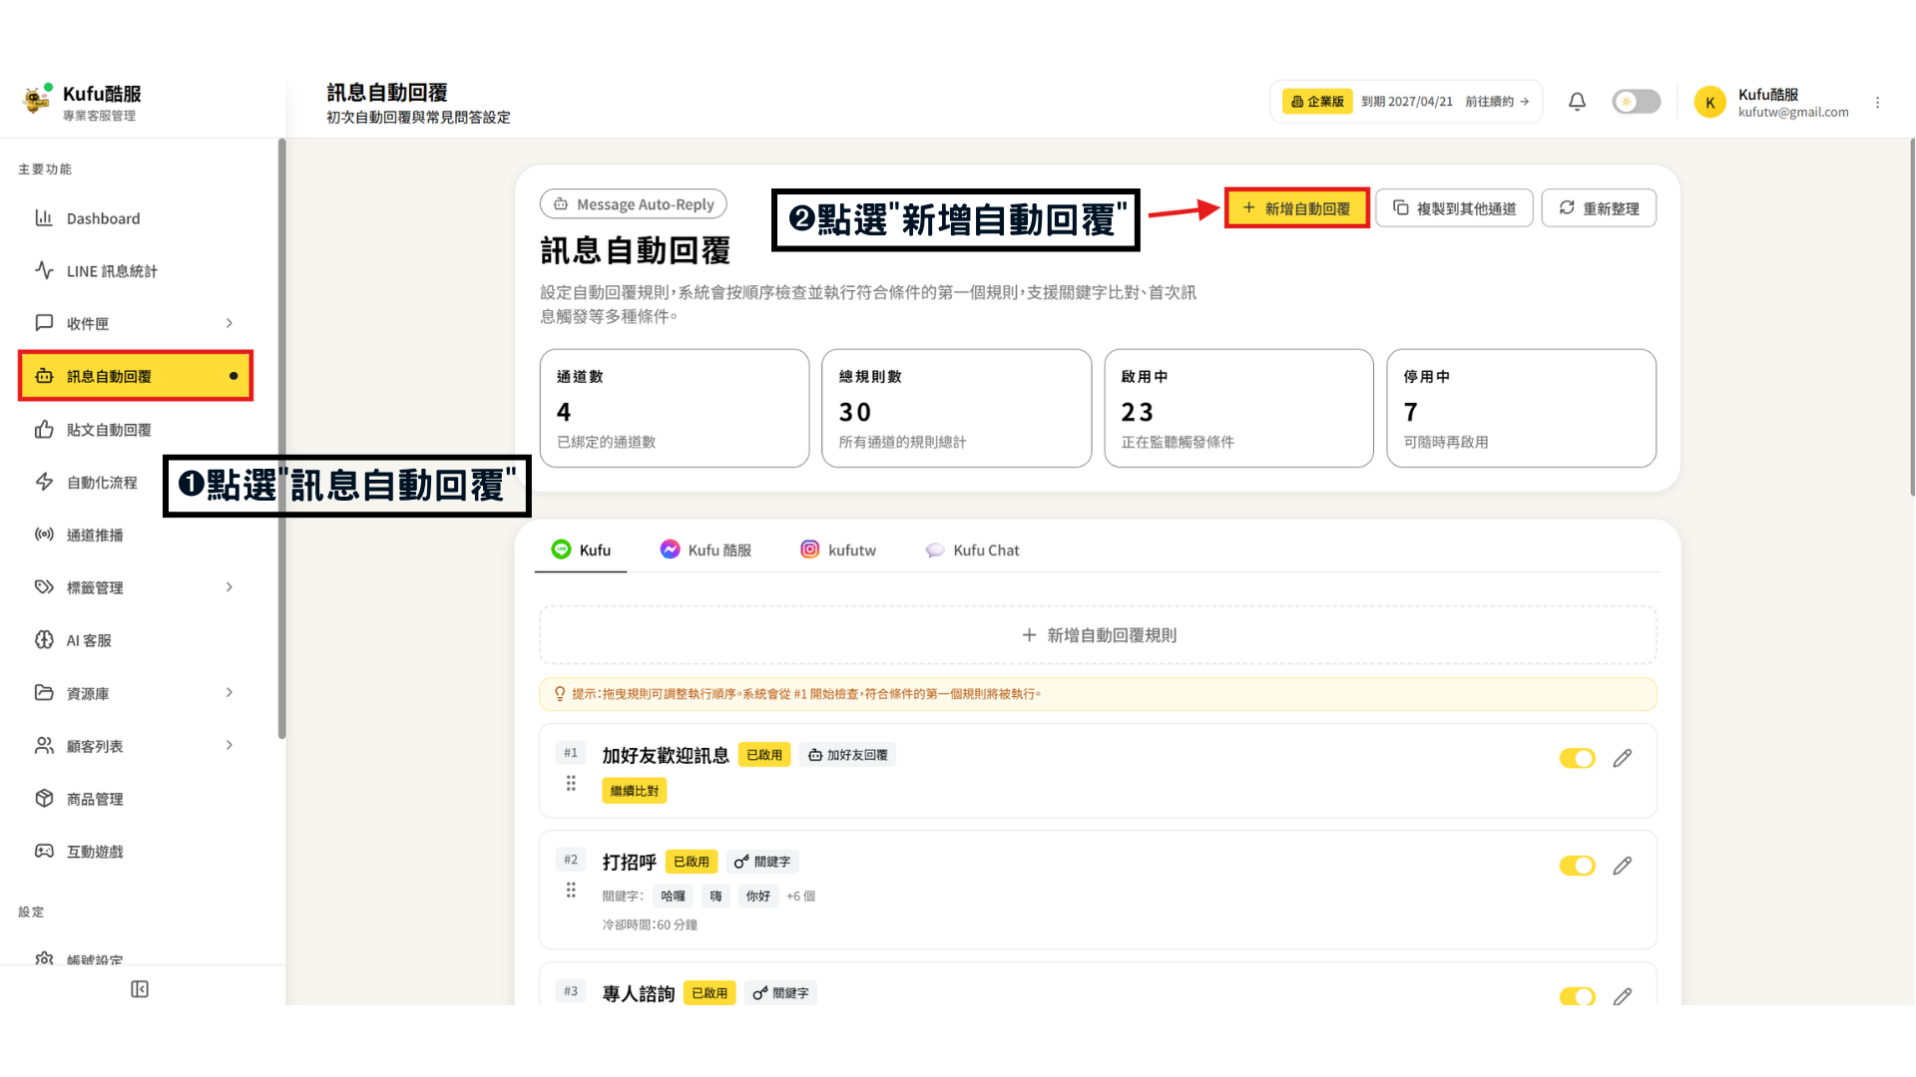Edit the 專人諮詢 rule pencil icon
This screenshot has height=1077, width=1916.
click(x=1623, y=996)
